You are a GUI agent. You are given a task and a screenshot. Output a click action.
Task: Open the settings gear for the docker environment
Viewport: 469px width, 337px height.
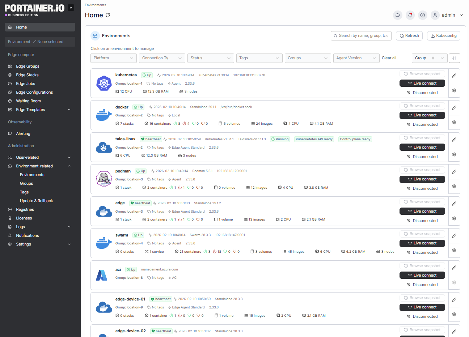[454, 122]
